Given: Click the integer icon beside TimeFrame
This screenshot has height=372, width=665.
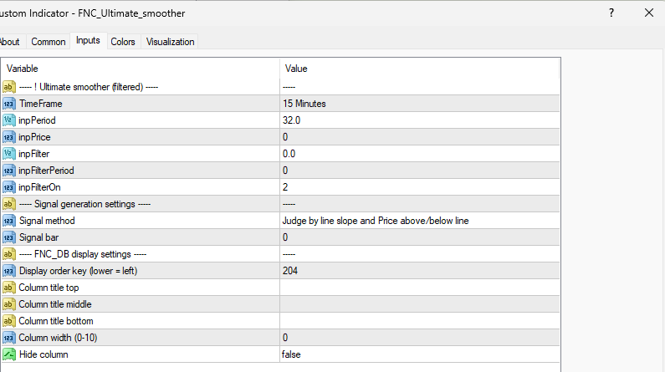Looking at the screenshot, I should tap(9, 104).
